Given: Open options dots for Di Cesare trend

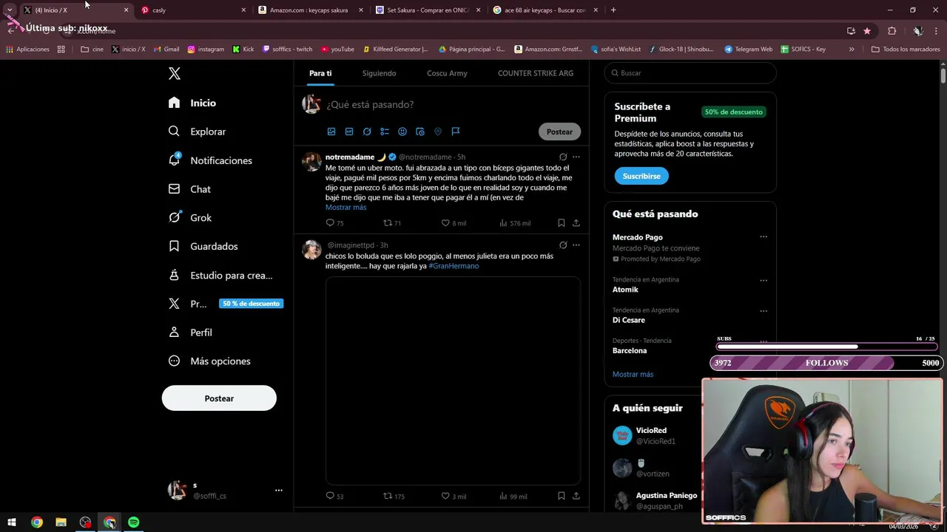Looking at the screenshot, I should point(764,311).
